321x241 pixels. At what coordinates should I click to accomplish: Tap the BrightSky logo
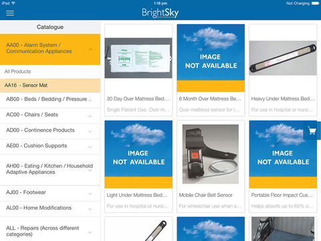click(x=160, y=13)
